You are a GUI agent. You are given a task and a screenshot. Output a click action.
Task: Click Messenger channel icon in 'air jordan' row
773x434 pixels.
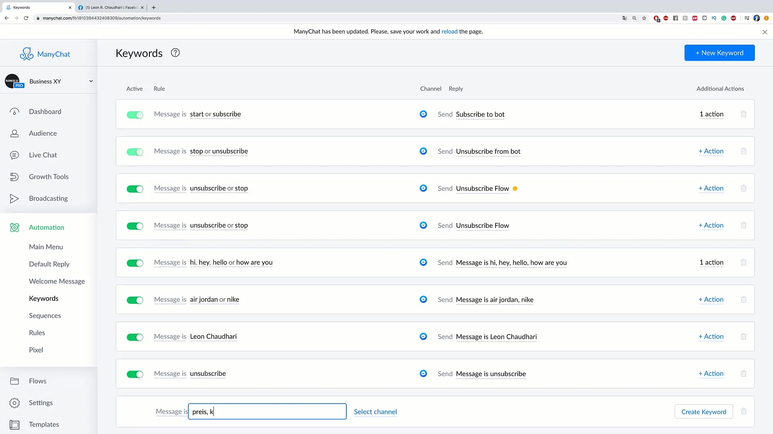coord(423,299)
